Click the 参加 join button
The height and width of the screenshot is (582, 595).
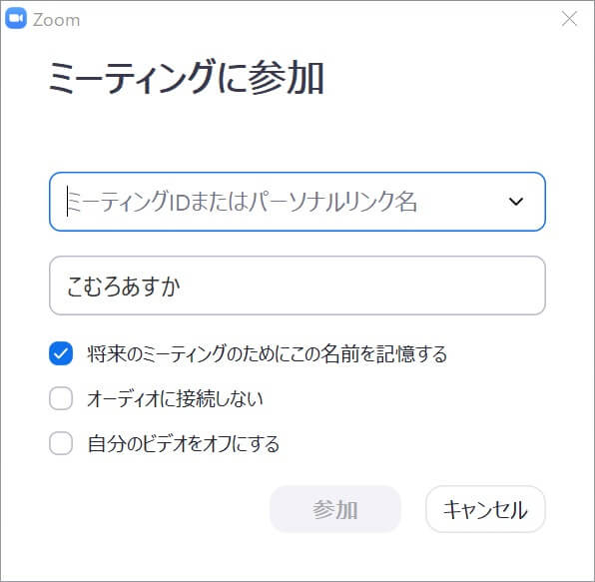tap(335, 509)
